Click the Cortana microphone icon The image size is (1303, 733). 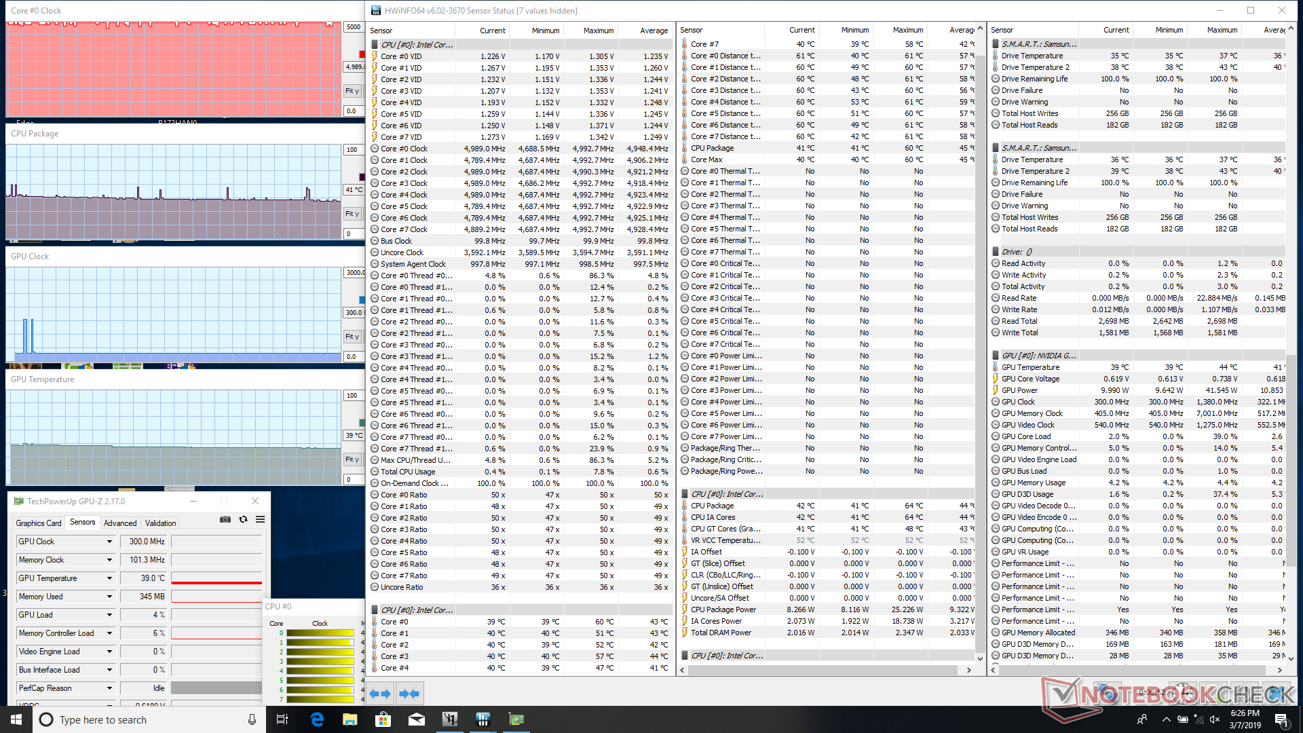[252, 719]
